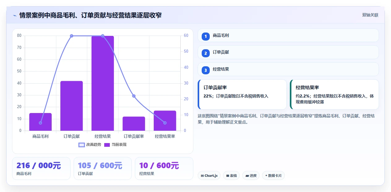
Task: Click the 订单贡献 x-axis label
Action: click(71, 136)
